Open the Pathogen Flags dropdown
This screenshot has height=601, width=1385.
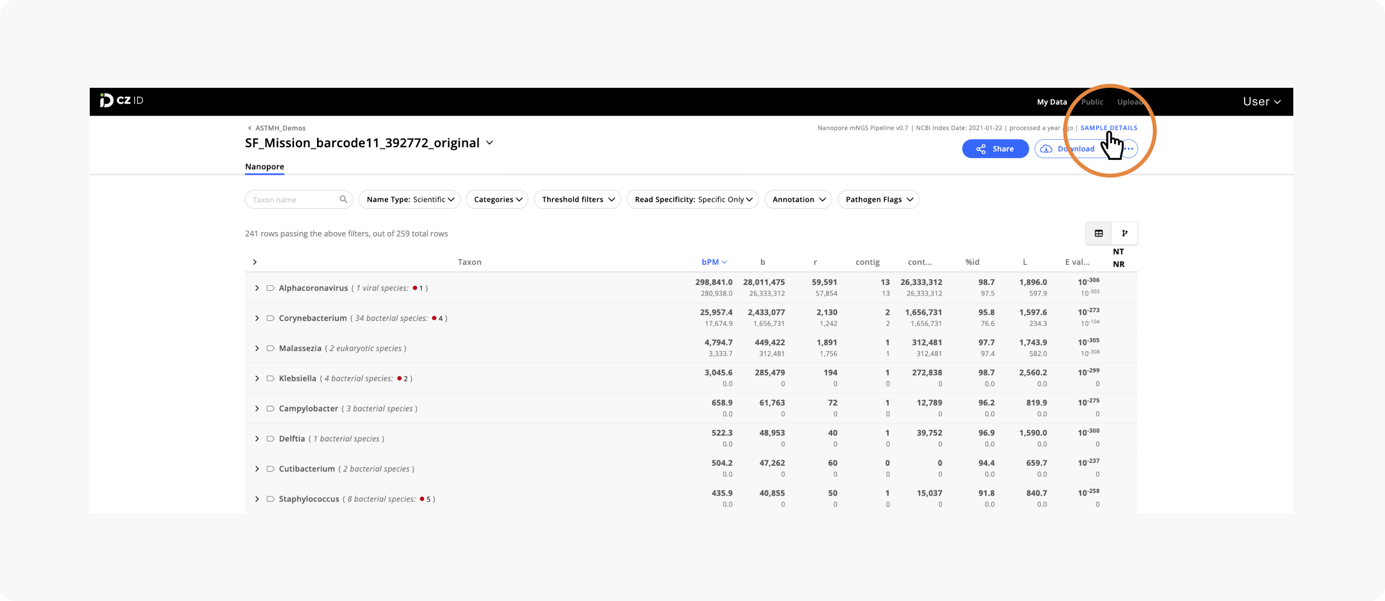878,199
